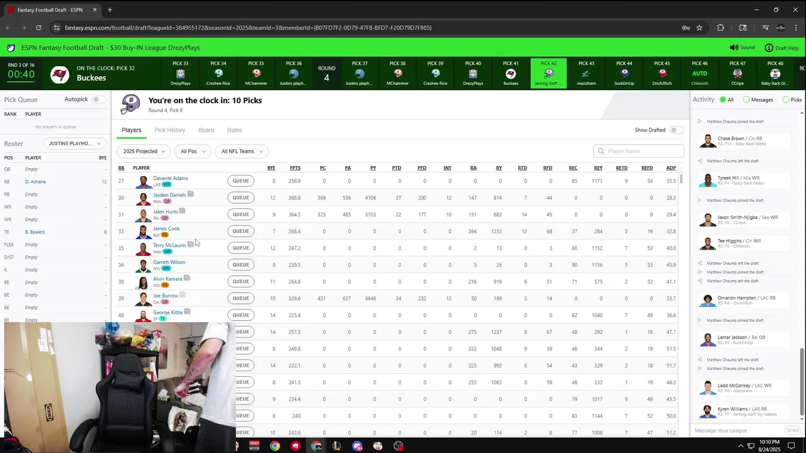This screenshot has height=453, width=806.
Task: Open B. Bowers roster link
Action: (x=35, y=232)
